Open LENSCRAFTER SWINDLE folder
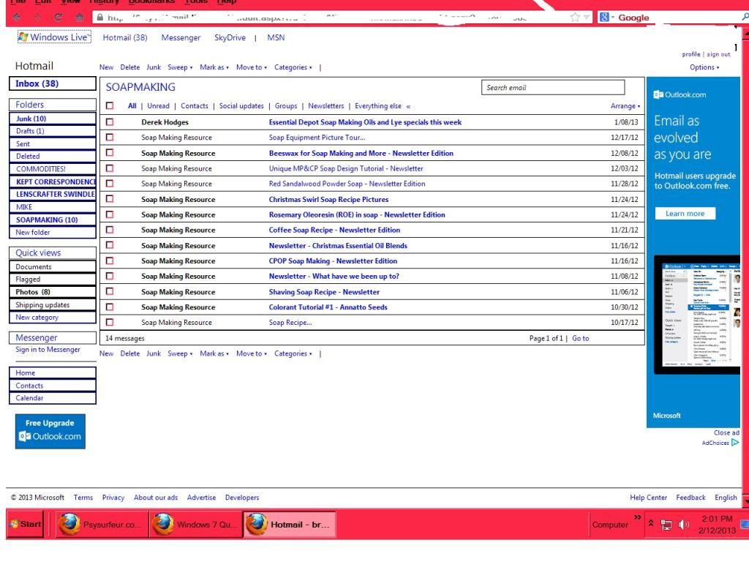 tap(53, 194)
